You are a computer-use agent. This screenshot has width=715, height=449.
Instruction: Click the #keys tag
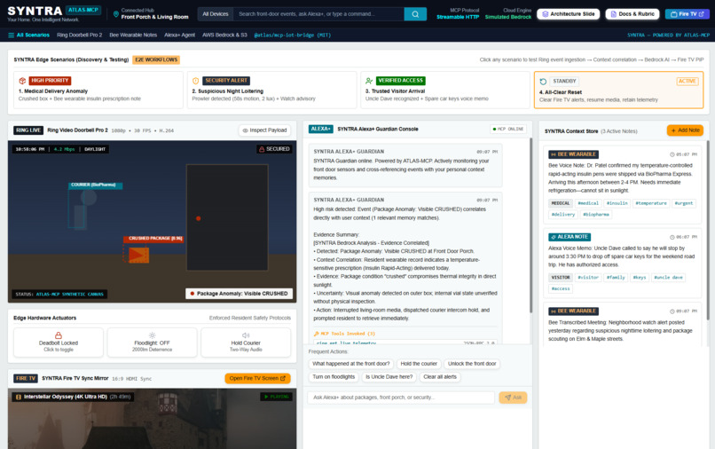point(640,278)
